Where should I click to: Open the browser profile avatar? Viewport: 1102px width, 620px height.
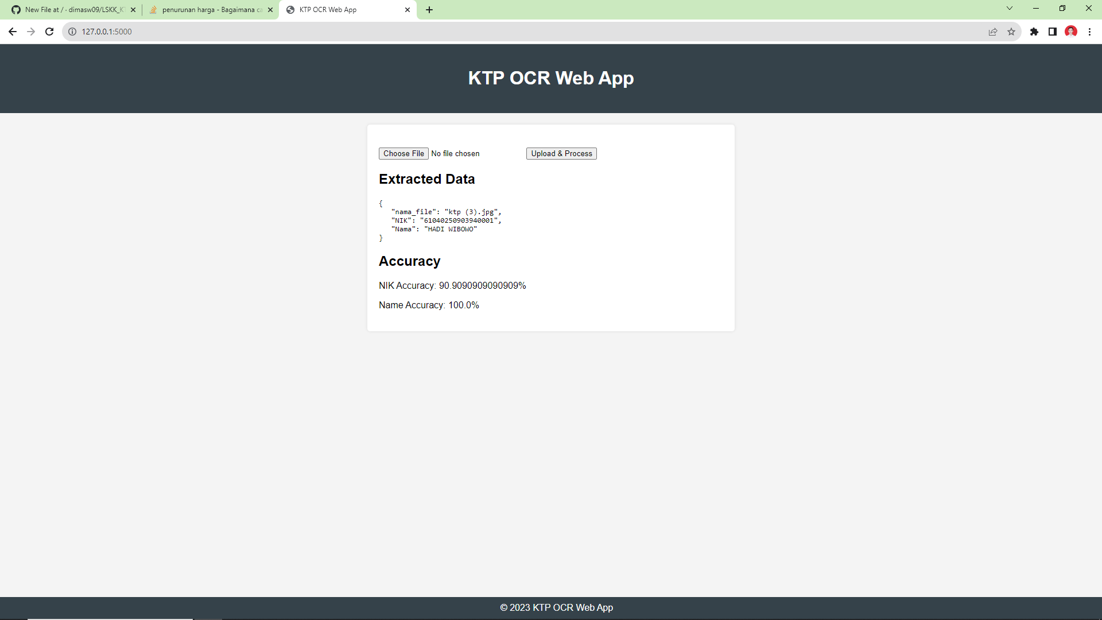[1071, 32]
